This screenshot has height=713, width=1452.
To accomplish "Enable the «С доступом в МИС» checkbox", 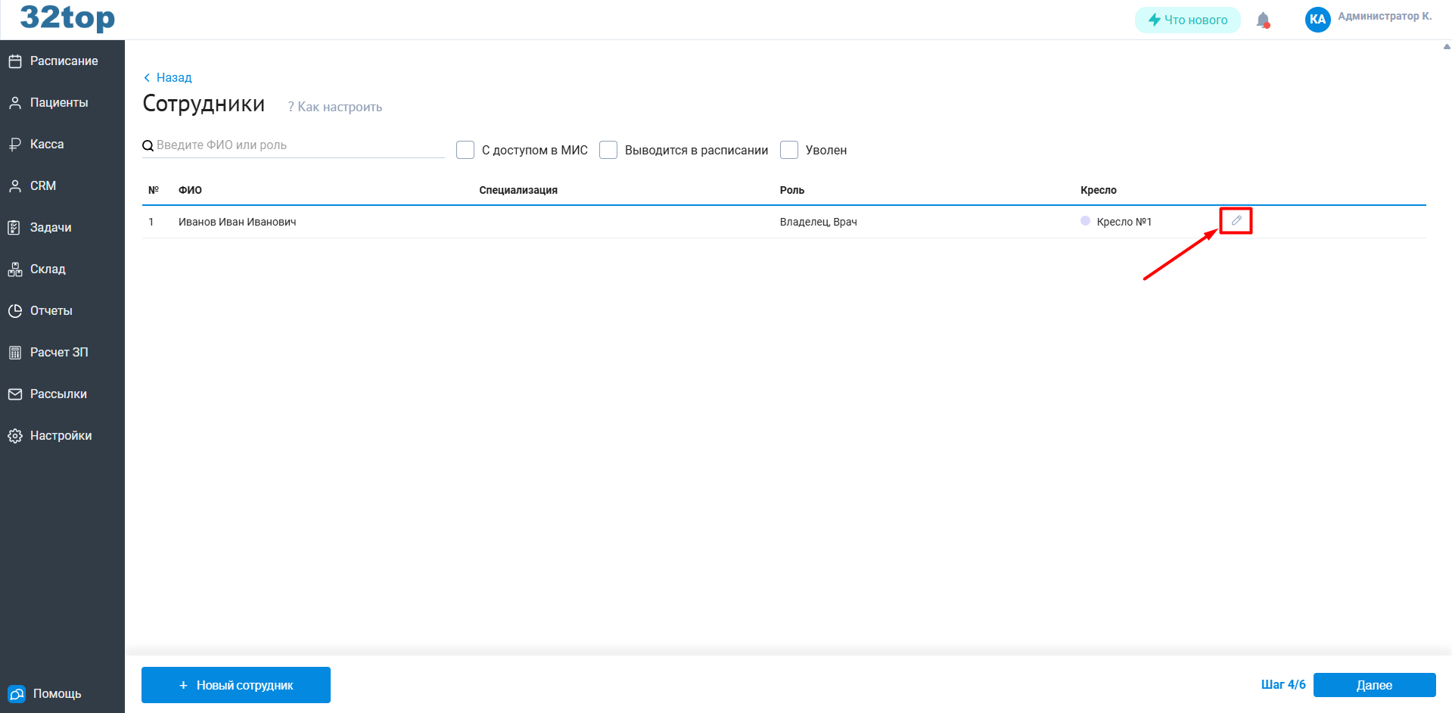I will 465,150.
